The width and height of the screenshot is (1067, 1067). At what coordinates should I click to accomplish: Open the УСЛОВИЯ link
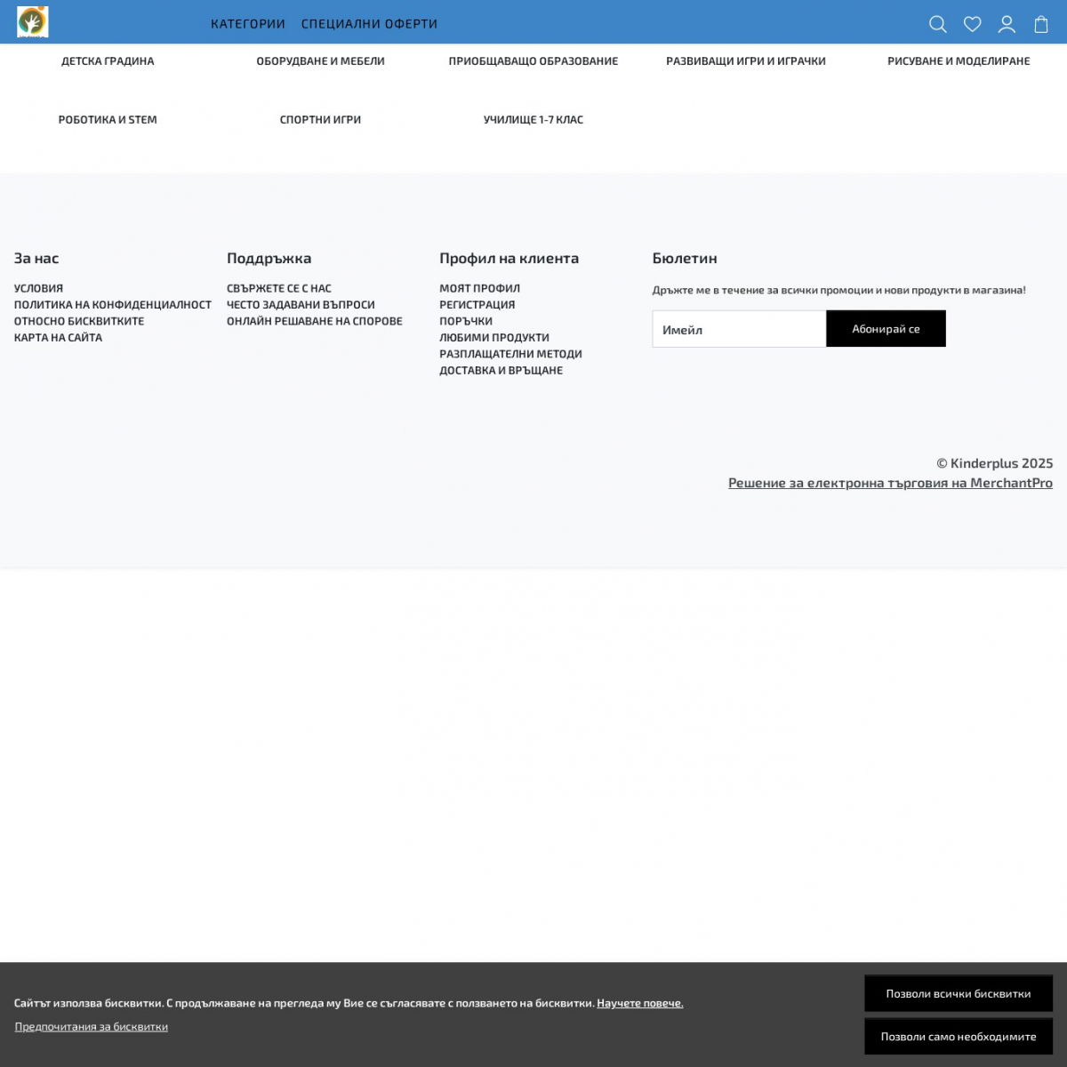pyautogui.click(x=38, y=288)
